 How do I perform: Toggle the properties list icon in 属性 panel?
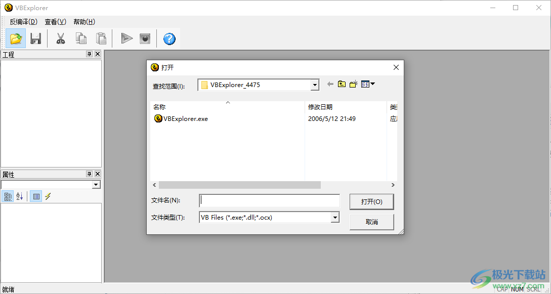(36, 196)
